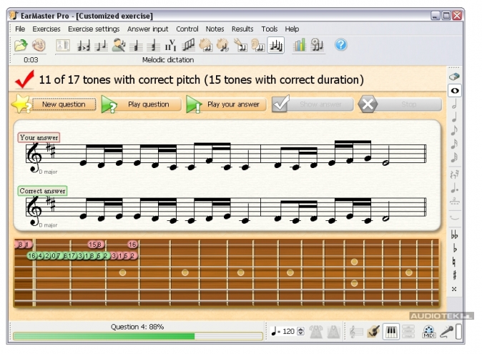482x354 pixels.
Task: Open the gear with notes settings icon
Action: 317,46
